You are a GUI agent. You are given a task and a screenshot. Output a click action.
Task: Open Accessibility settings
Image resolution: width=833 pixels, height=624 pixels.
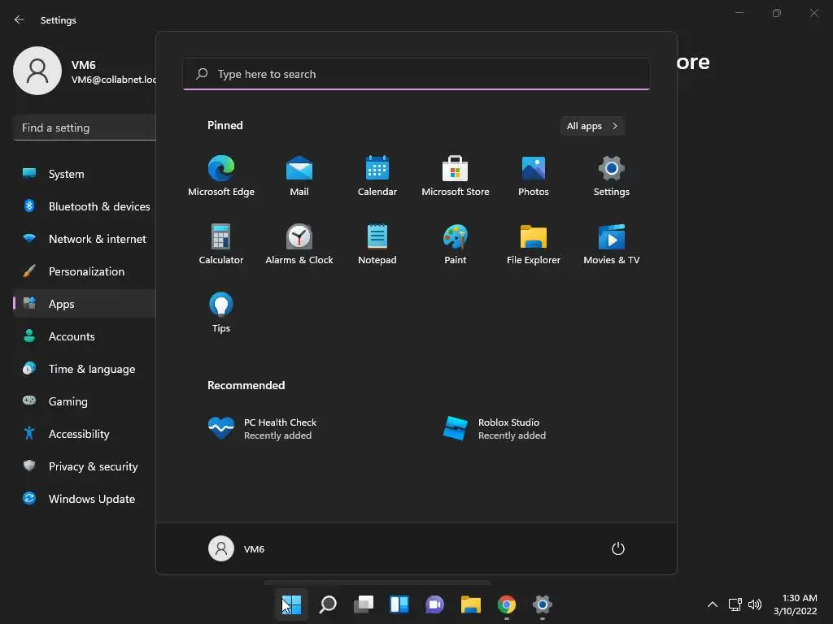pos(84,434)
